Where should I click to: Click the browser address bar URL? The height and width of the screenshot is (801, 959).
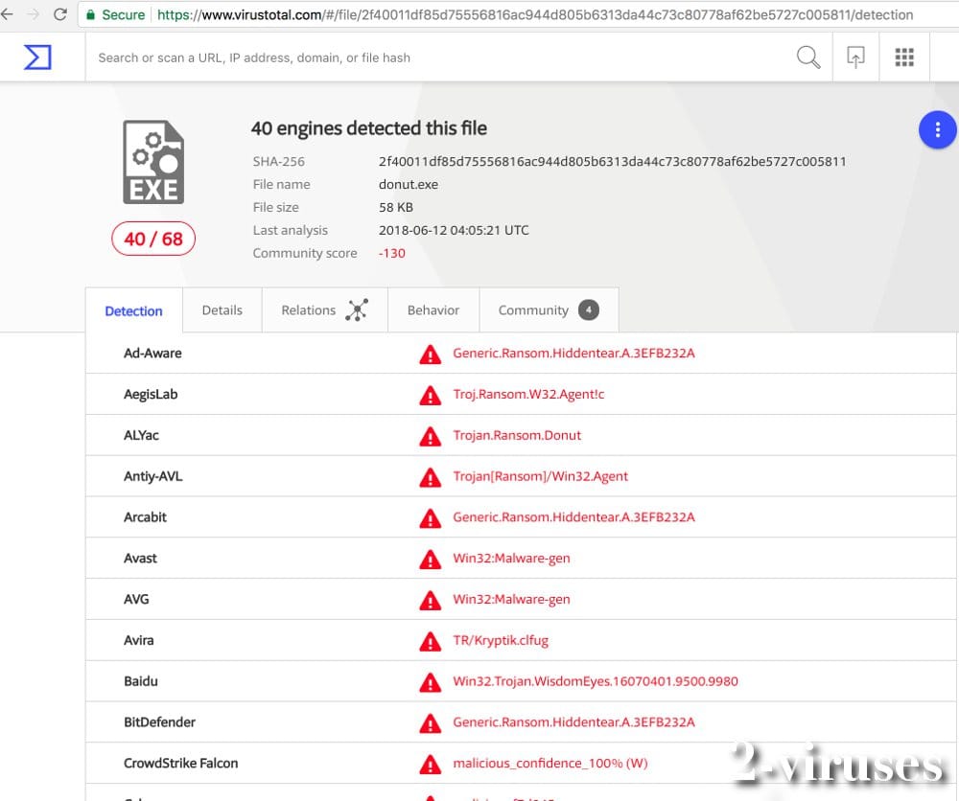[535, 14]
